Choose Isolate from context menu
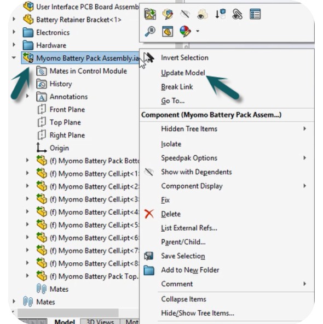This screenshot has width=323, height=324. 171,144
